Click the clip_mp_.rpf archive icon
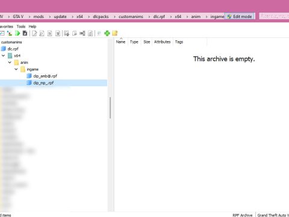Viewport: 289px width, 217px height. click(30, 83)
